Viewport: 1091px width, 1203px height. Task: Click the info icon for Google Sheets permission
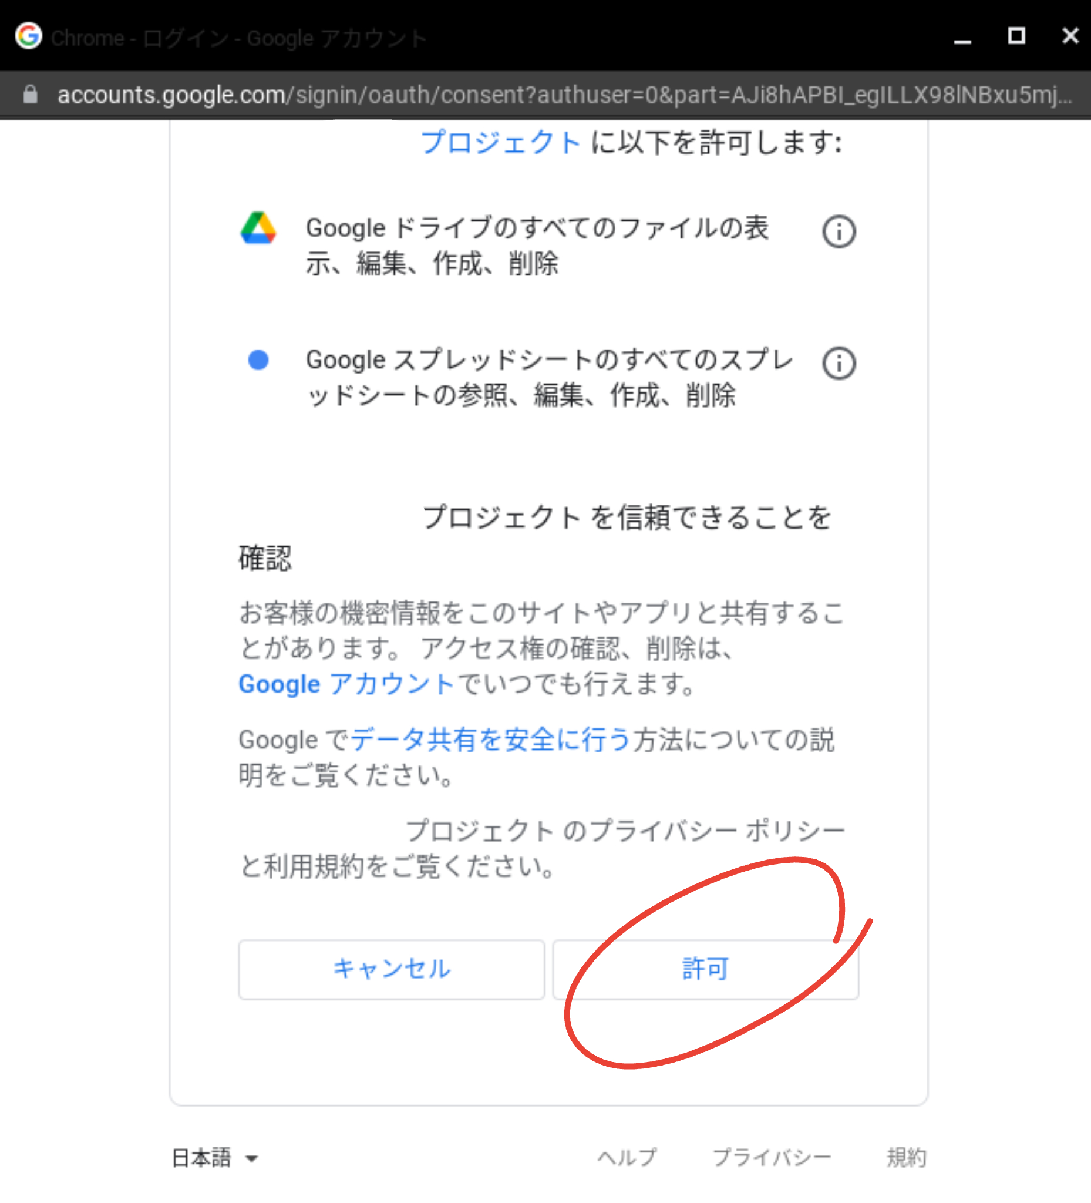(839, 364)
